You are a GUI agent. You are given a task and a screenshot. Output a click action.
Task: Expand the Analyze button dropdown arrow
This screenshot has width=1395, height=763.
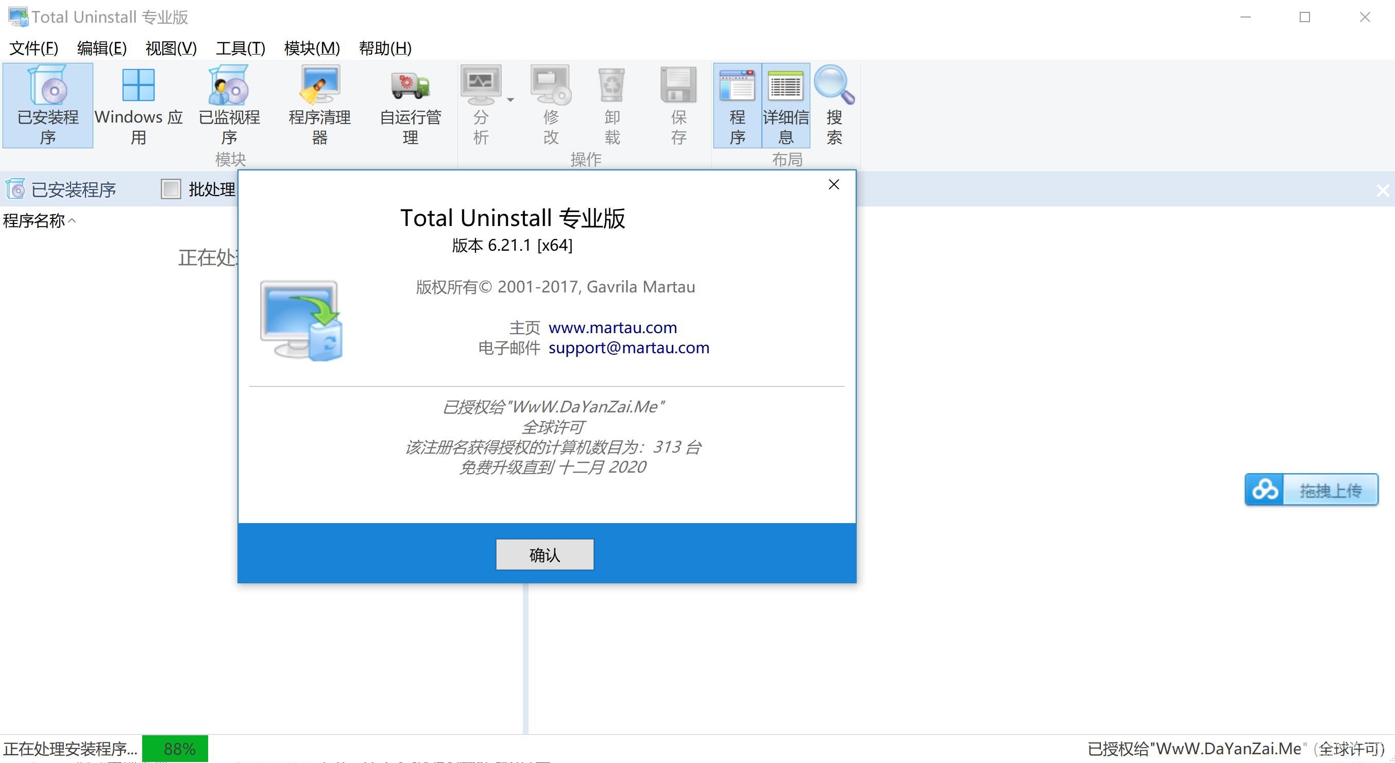[510, 100]
